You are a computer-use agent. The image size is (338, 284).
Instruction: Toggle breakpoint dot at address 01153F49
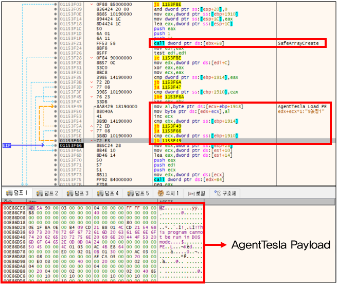[56, 107]
